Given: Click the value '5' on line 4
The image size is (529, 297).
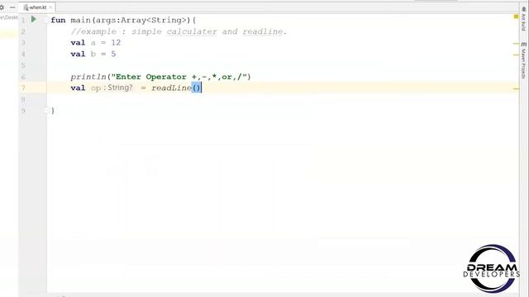Looking at the screenshot, I should [x=113, y=54].
